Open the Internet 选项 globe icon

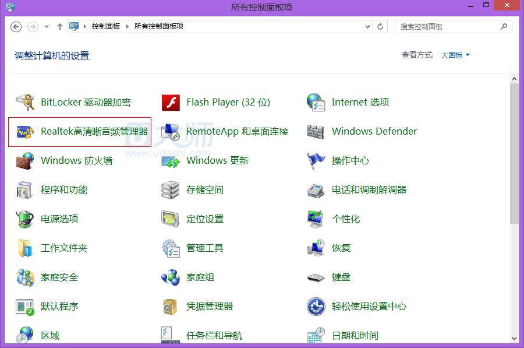[x=316, y=102]
